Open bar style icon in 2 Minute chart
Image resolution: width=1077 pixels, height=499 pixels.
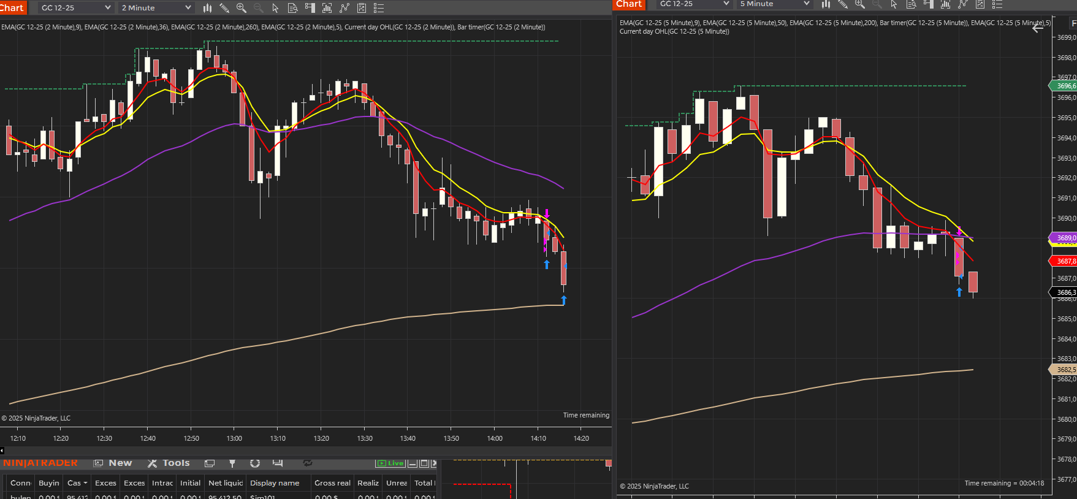pos(207,8)
